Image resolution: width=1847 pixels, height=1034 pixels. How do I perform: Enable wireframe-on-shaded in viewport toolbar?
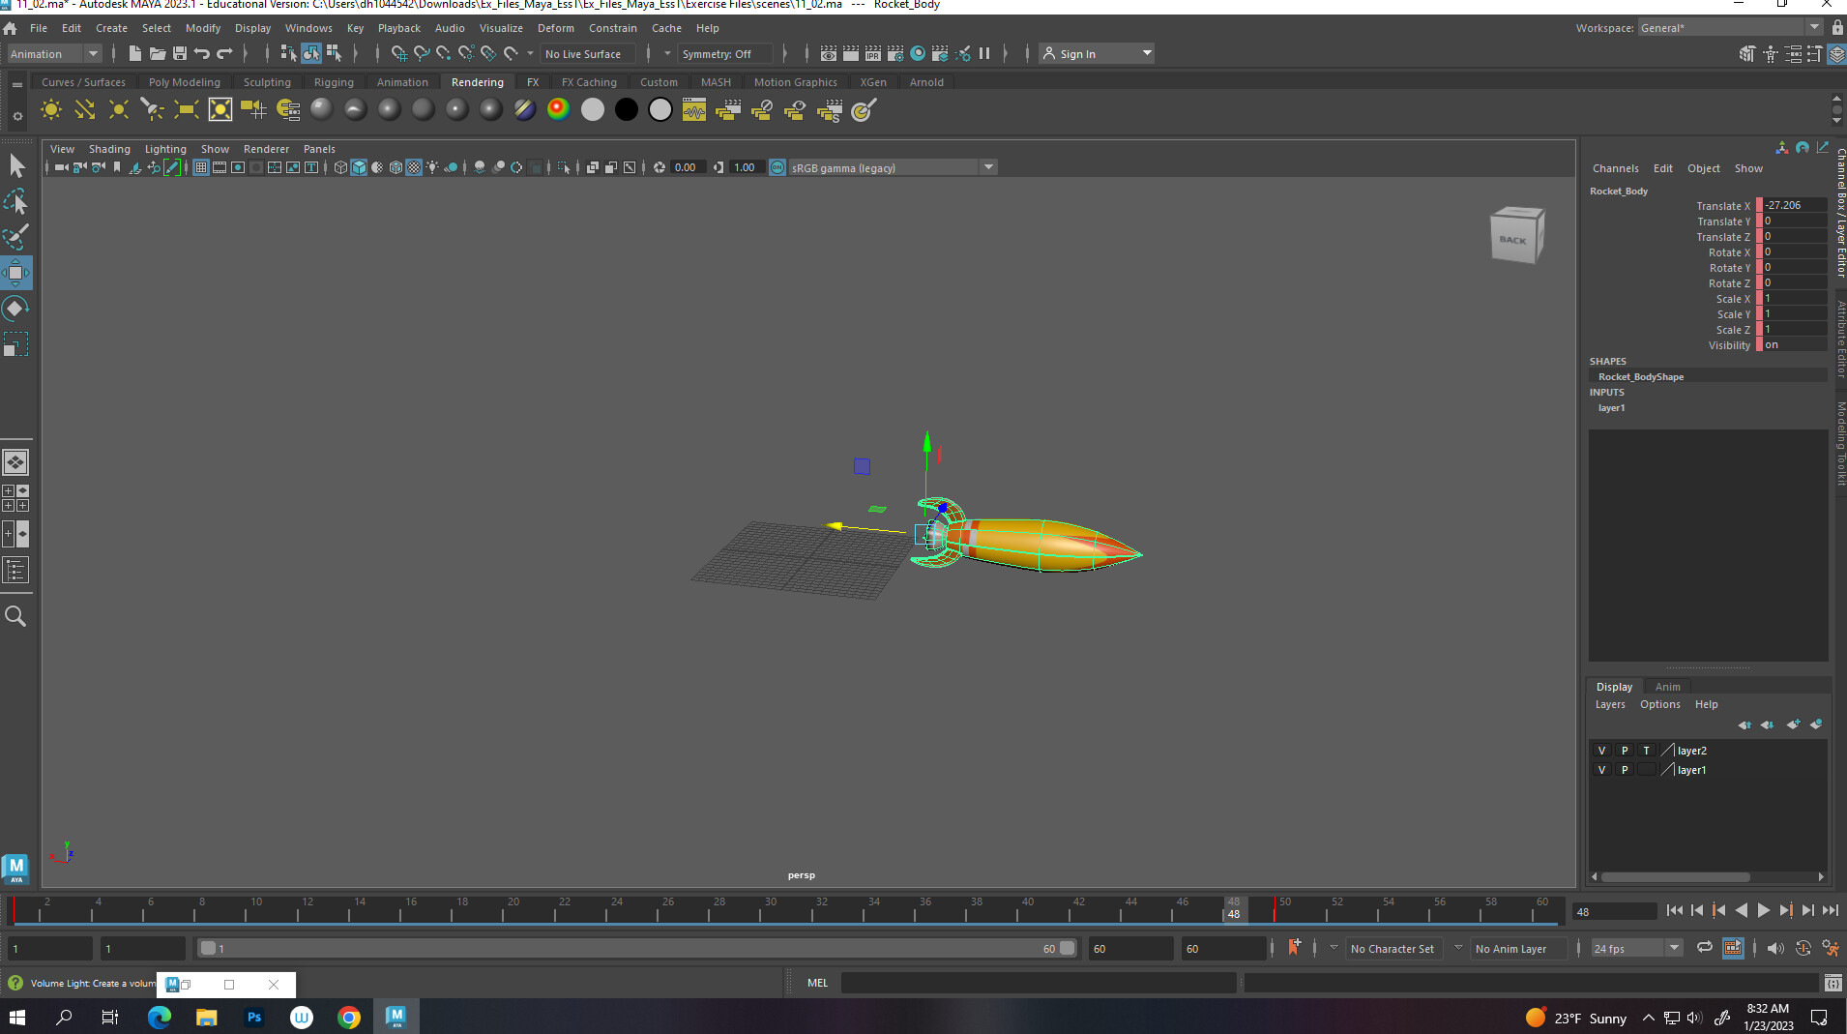(395, 166)
